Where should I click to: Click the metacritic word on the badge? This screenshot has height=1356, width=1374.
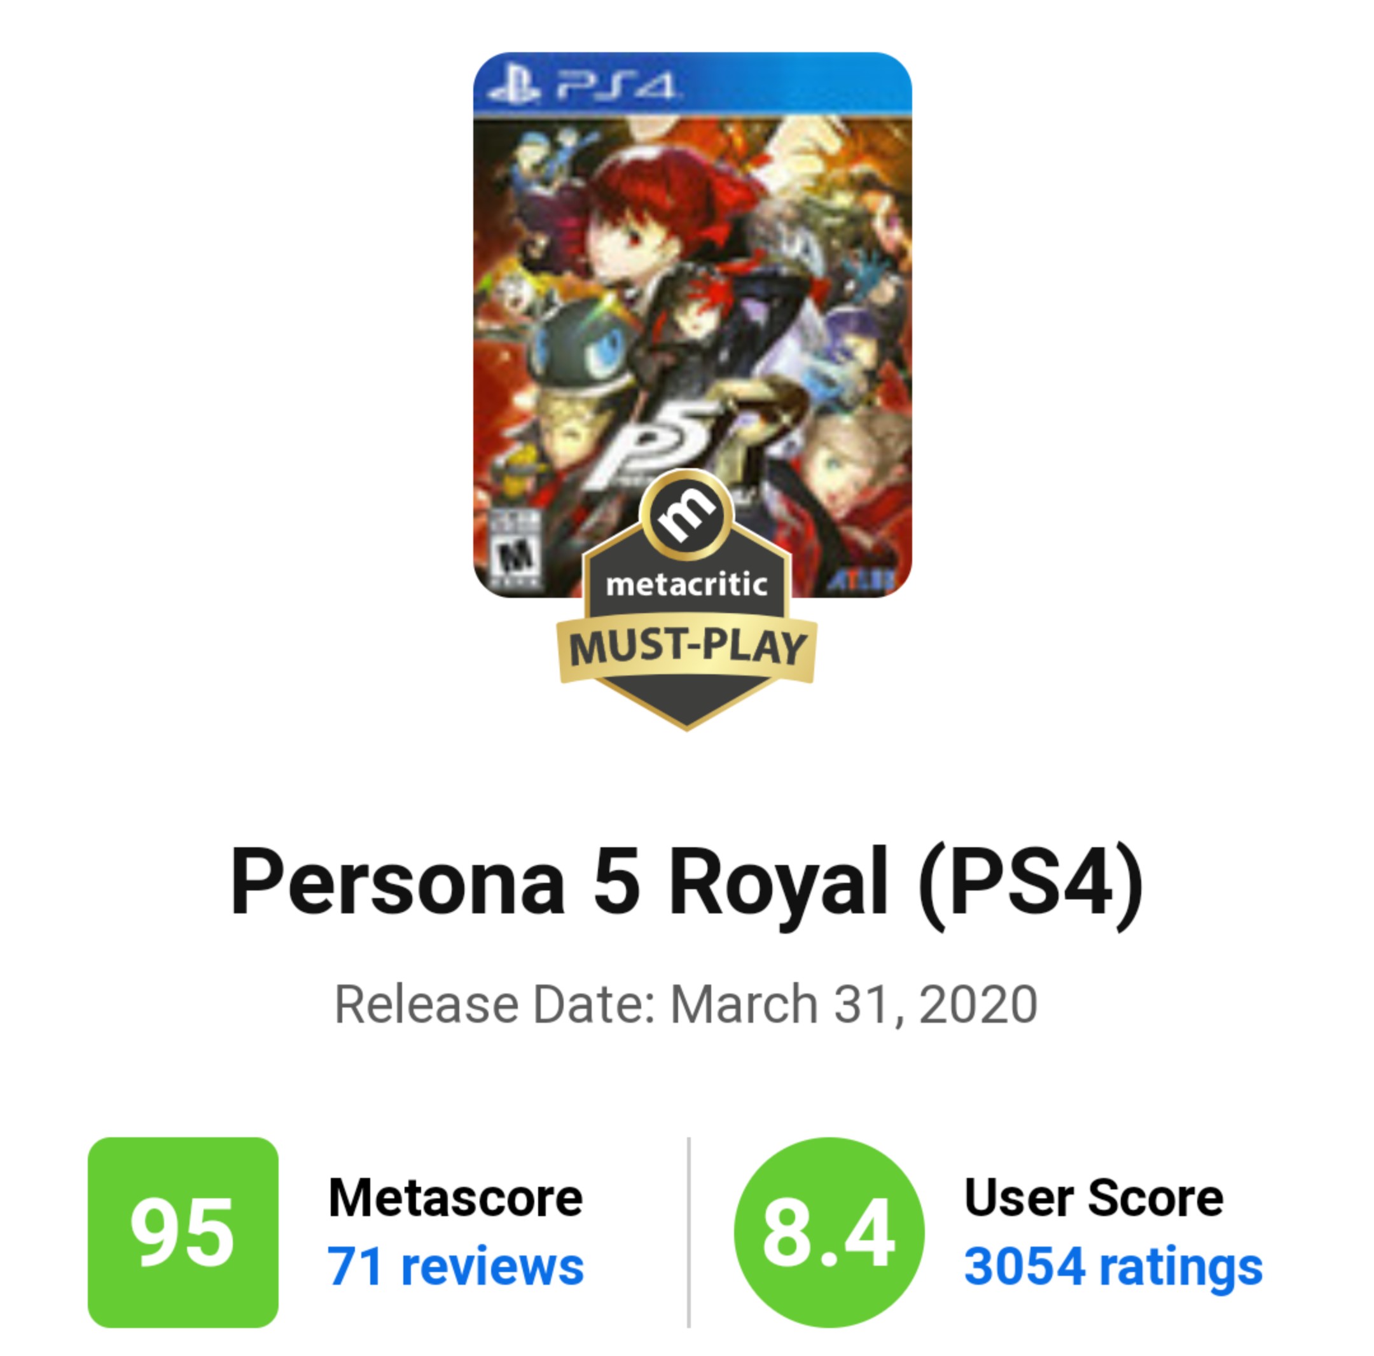tap(687, 585)
